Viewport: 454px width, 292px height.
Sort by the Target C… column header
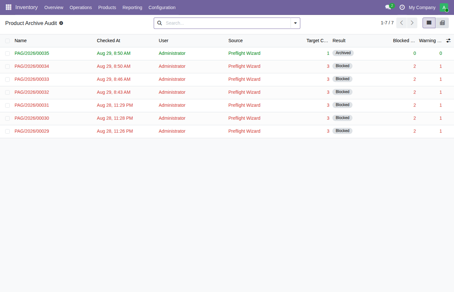pos(317,41)
